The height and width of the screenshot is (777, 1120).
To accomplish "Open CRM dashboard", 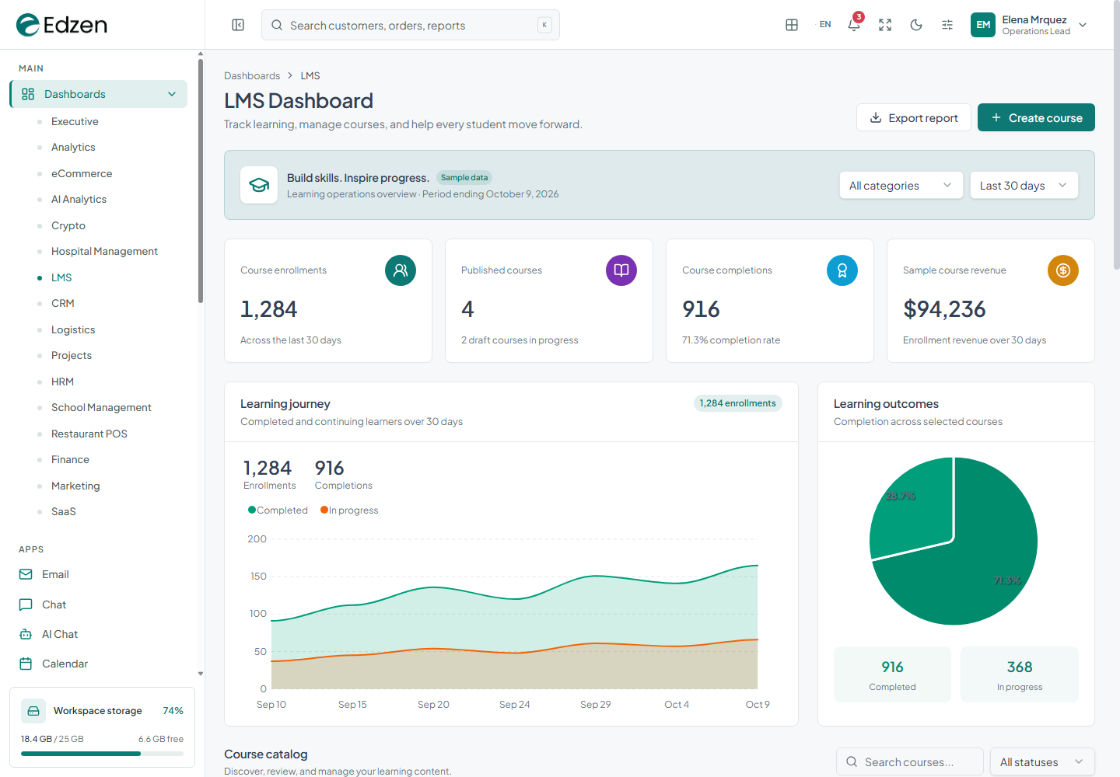I will coord(63,303).
